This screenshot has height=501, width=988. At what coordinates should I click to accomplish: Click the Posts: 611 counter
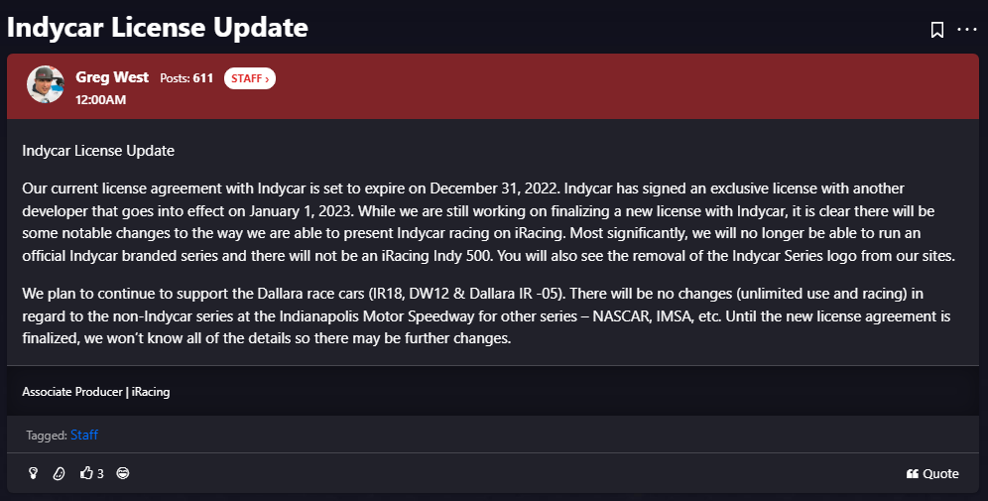[x=186, y=78]
